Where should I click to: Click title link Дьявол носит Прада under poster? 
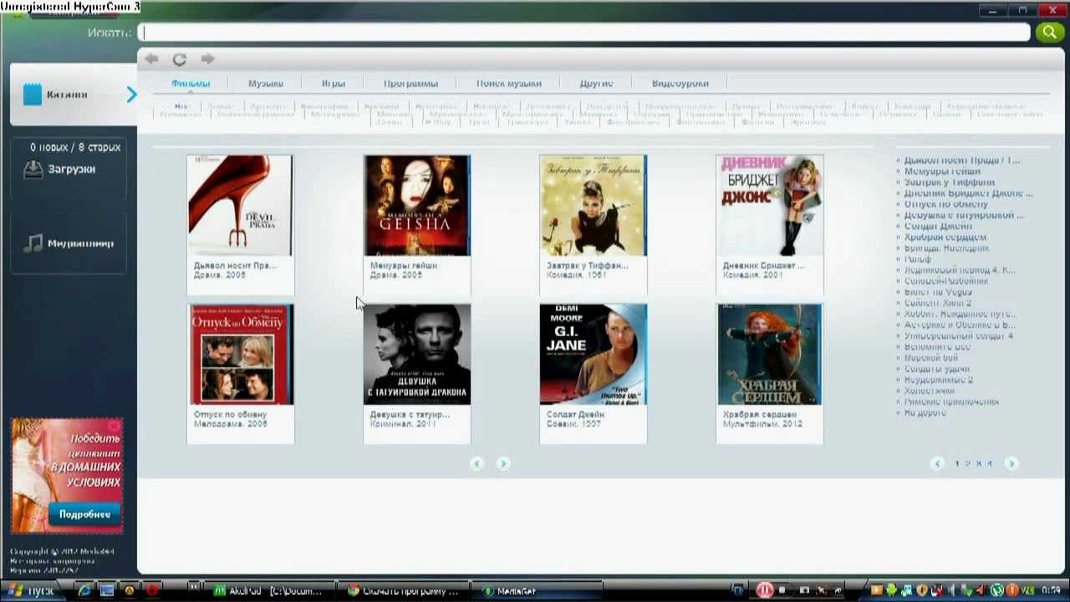(235, 265)
